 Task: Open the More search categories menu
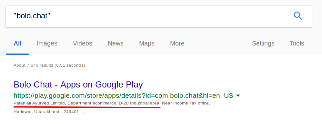(x=177, y=44)
